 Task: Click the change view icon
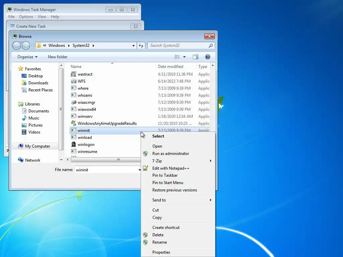[x=177, y=57]
